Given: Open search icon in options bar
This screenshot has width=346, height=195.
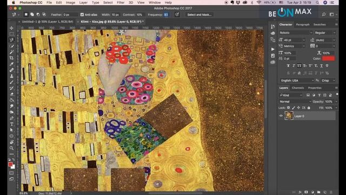Looking at the screenshot, I should (324, 15).
